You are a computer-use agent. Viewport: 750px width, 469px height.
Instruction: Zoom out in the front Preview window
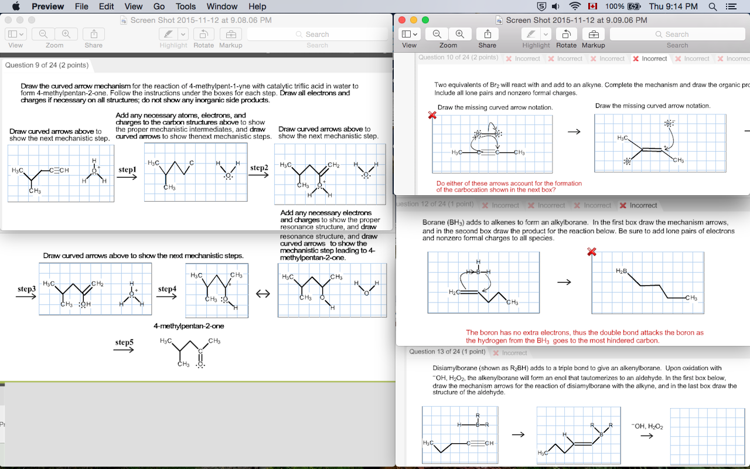coord(437,34)
